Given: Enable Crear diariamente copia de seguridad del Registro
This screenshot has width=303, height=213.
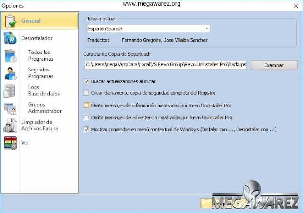Looking at the screenshot, I should (87, 93).
